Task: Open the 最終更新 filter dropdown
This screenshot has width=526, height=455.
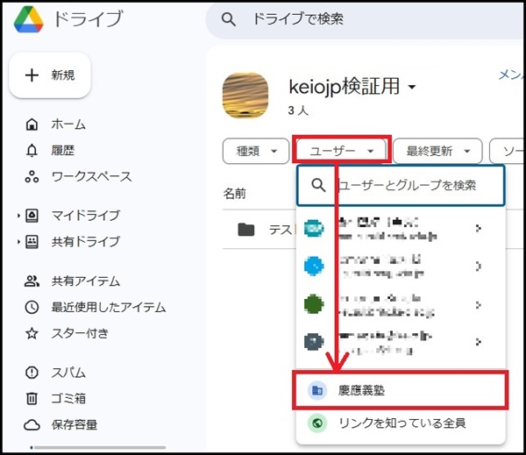Action: 437,152
